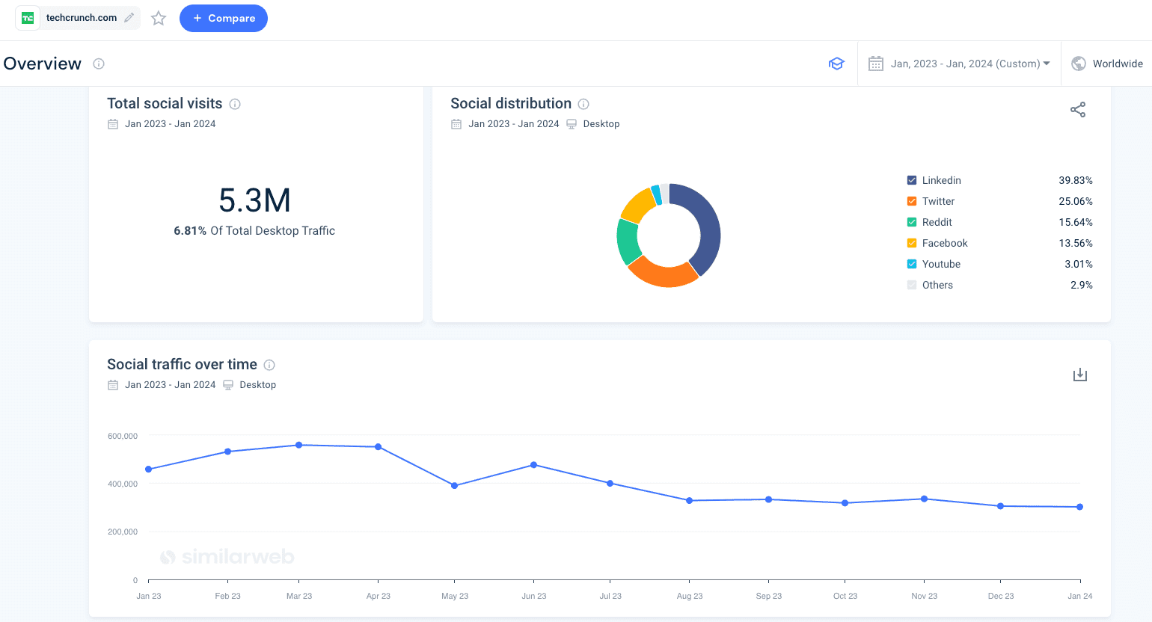The image size is (1152, 622).
Task: Uncheck the Reddit legend checkbox
Action: click(912, 222)
